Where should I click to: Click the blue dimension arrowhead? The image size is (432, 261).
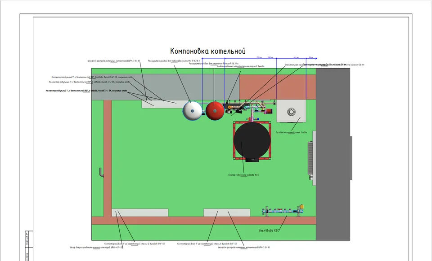pos(316,58)
